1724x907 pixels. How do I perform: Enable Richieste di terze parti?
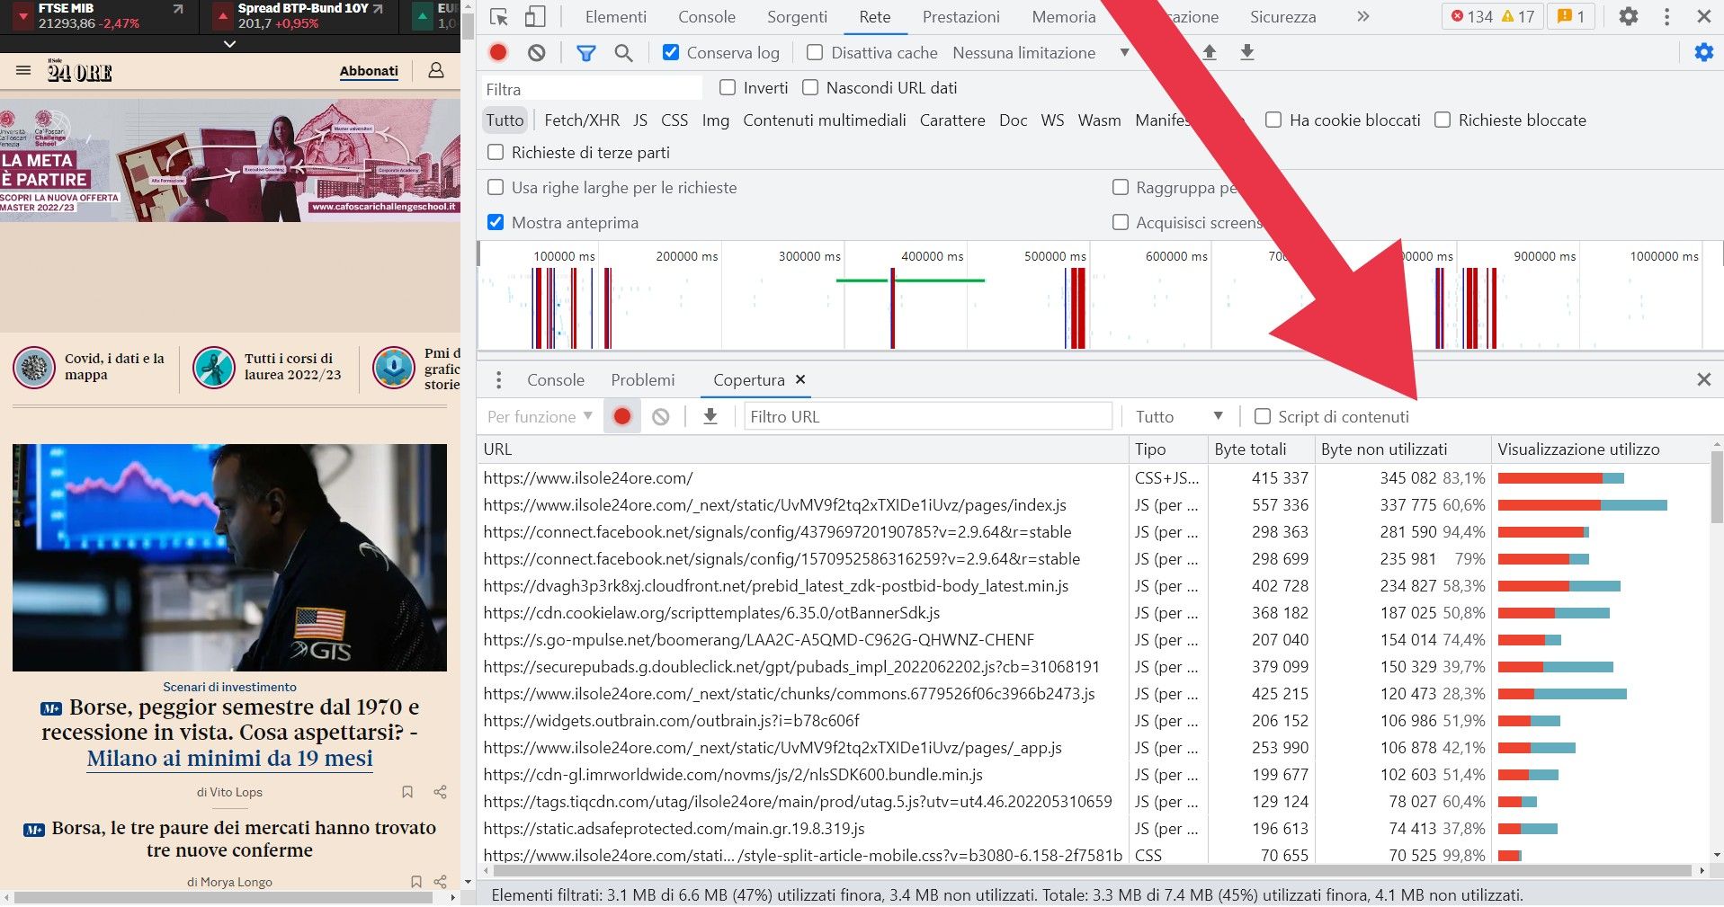496,152
